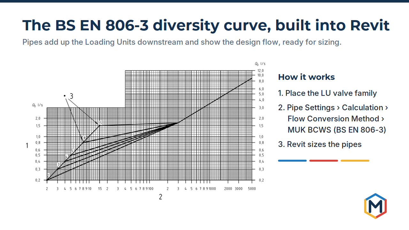Click the red accent bar
The image size is (409, 230).
pos(324,161)
